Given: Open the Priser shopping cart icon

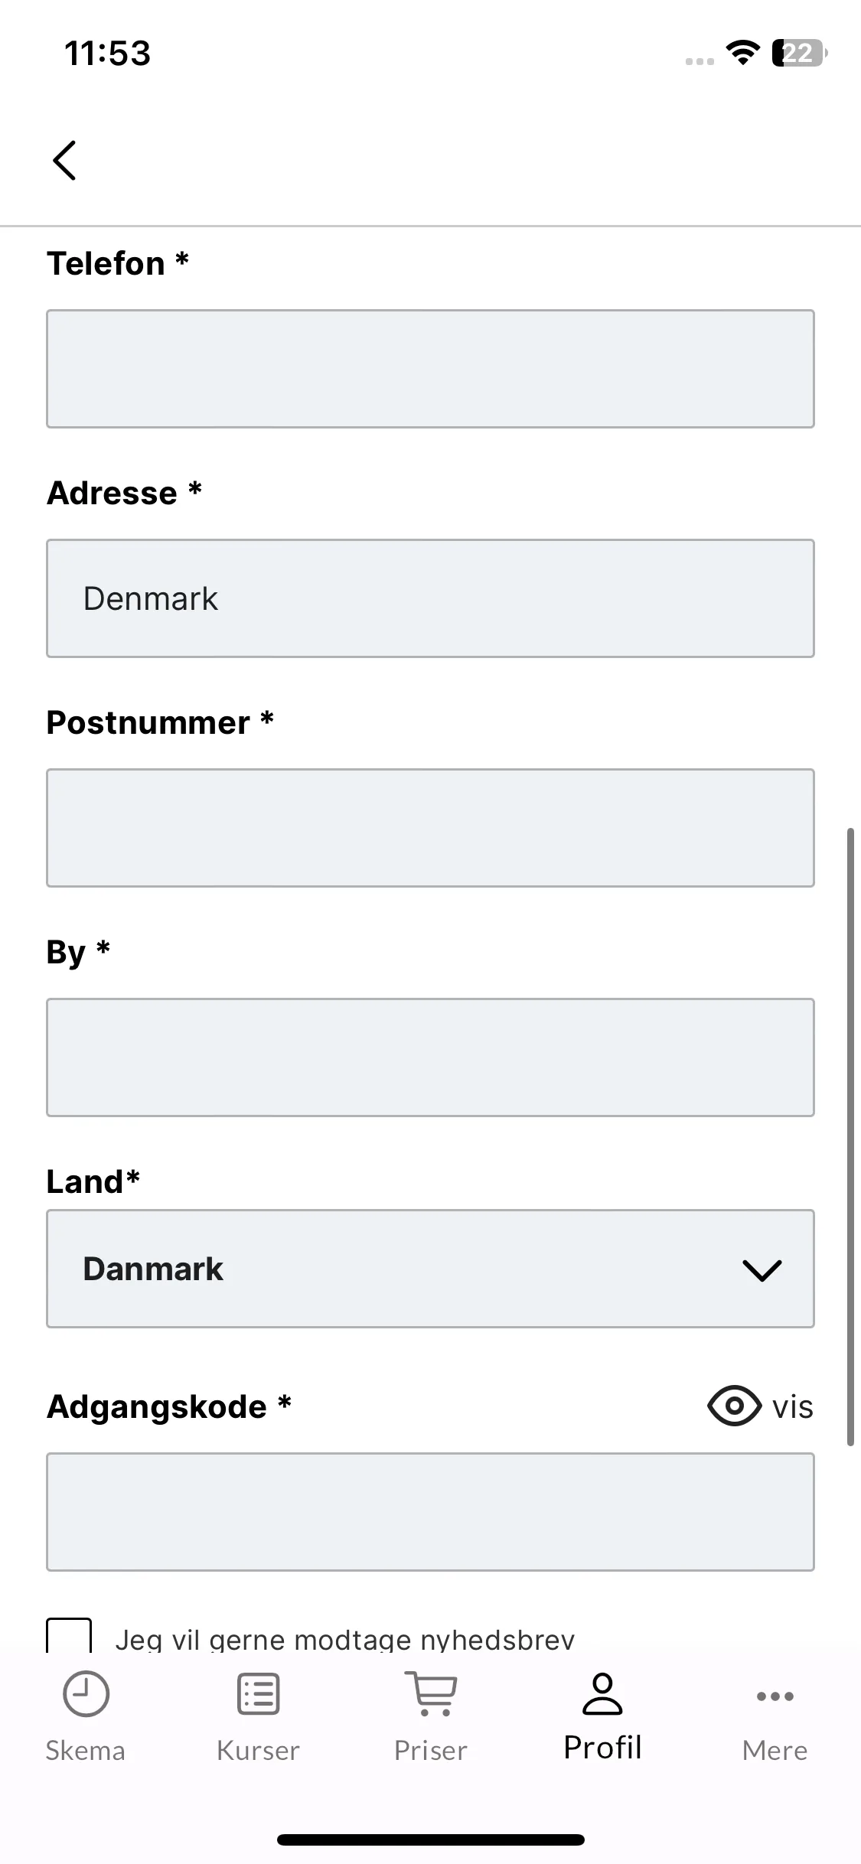Looking at the screenshot, I should click(x=431, y=1693).
